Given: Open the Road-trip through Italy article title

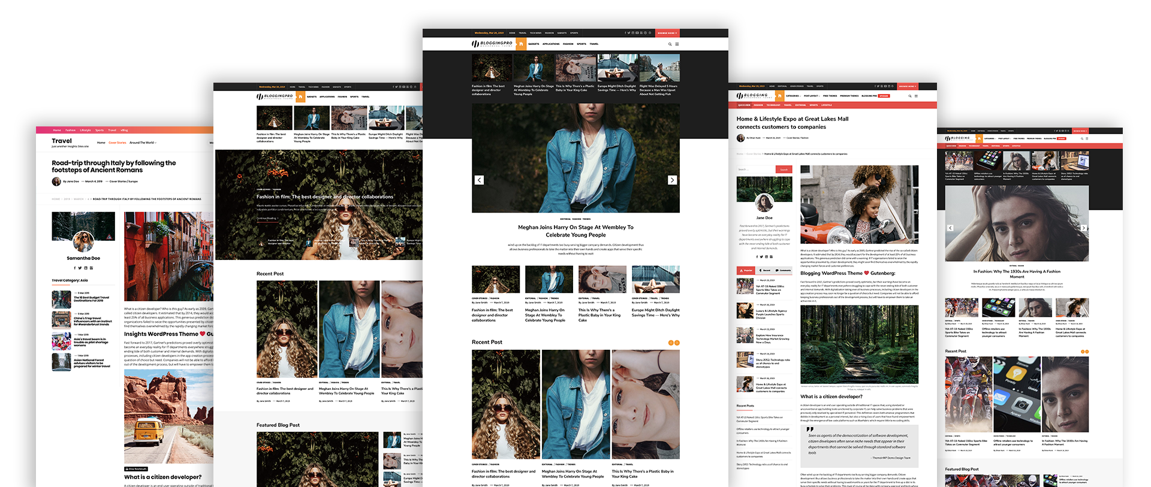Looking at the screenshot, I should pos(114,166).
